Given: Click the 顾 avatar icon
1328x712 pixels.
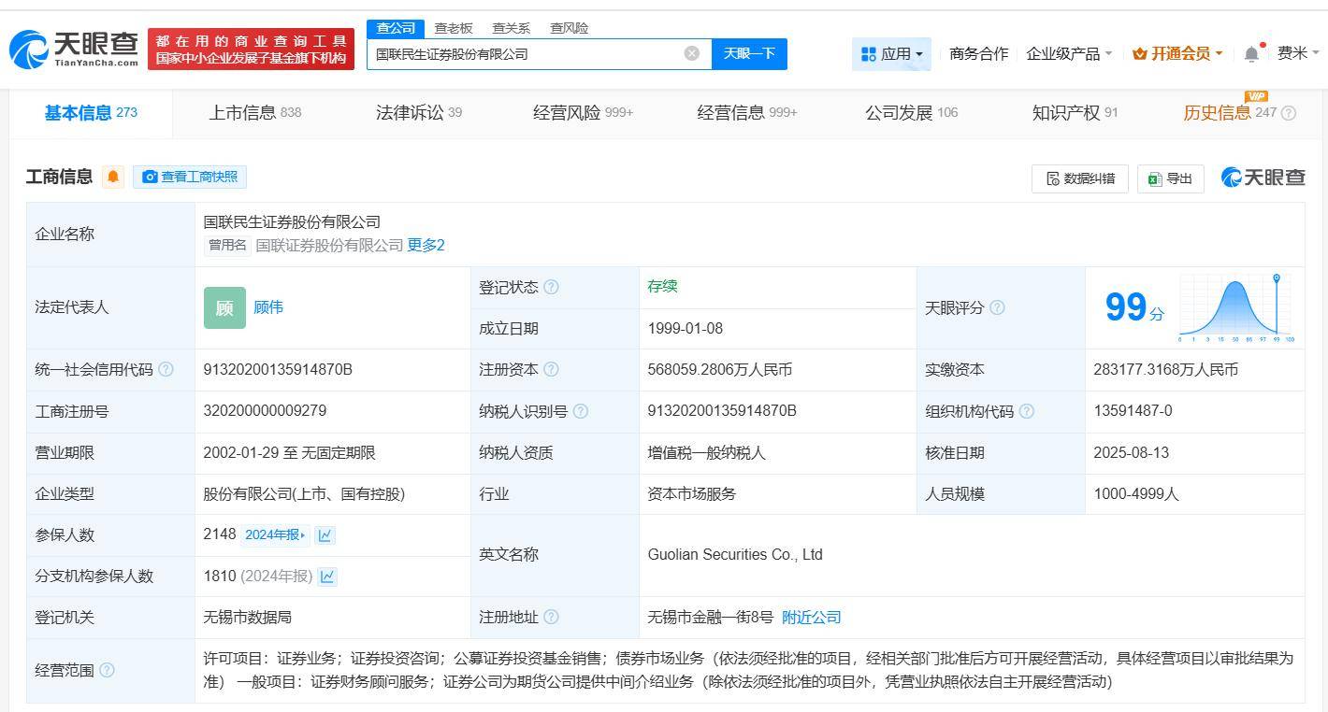Looking at the screenshot, I should (x=224, y=307).
